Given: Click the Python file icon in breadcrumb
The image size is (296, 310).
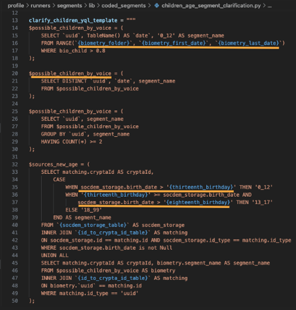Looking at the screenshot, I should (157, 6).
